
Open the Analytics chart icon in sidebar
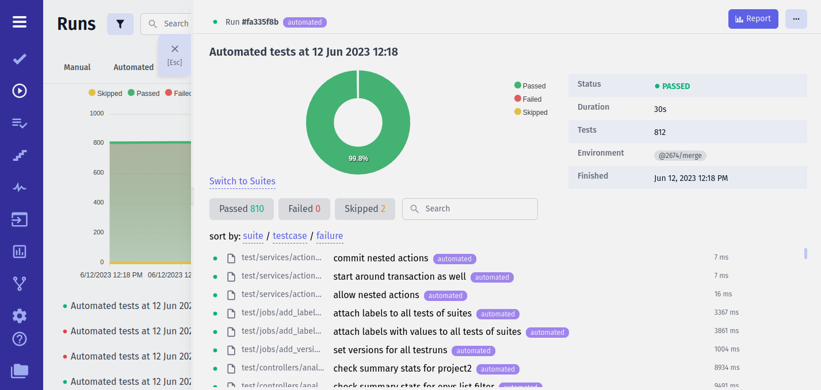pos(20,252)
